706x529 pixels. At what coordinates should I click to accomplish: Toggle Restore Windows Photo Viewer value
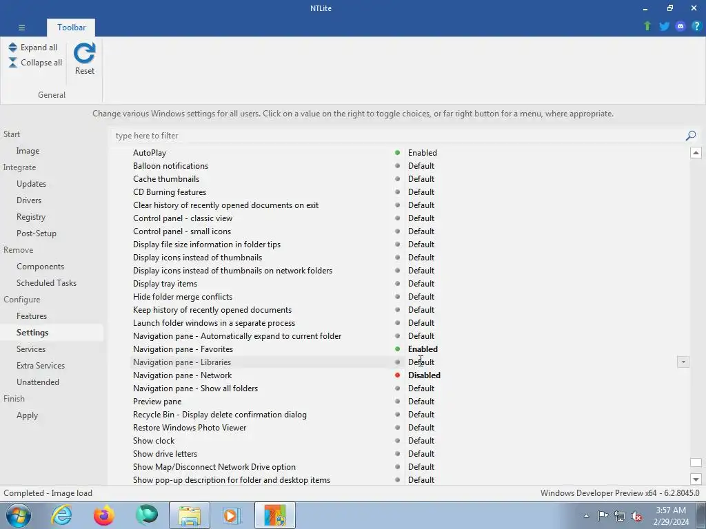click(x=421, y=428)
